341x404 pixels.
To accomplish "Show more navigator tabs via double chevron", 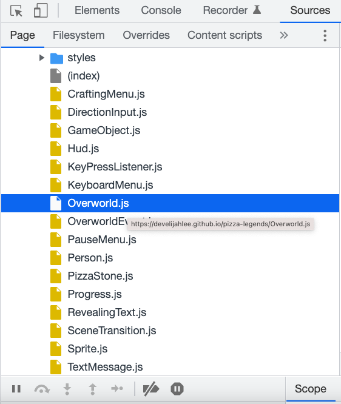I will click(284, 35).
